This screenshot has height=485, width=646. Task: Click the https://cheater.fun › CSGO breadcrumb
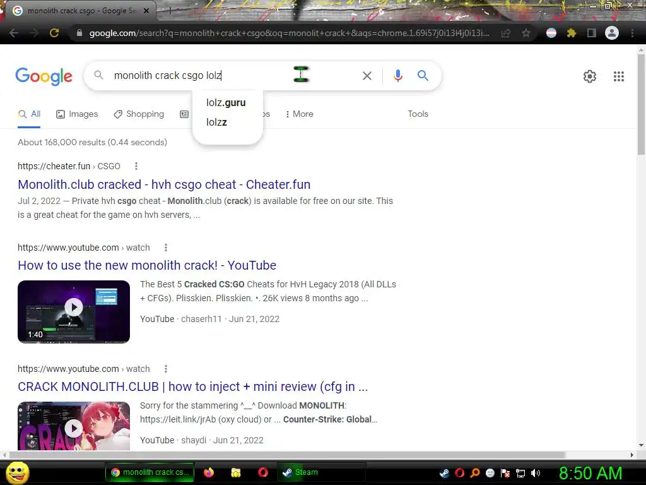(x=69, y=166)
